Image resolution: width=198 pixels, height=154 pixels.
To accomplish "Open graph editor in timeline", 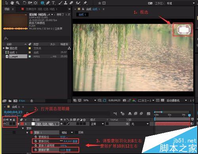I will point(148,113).
